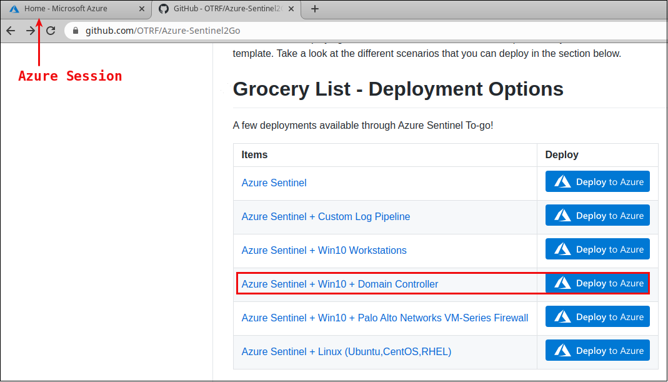This screenshot has height=382, width=668.
Task: Close the Home - Microsoft Azure tab
Action: [x=142, y=9]
